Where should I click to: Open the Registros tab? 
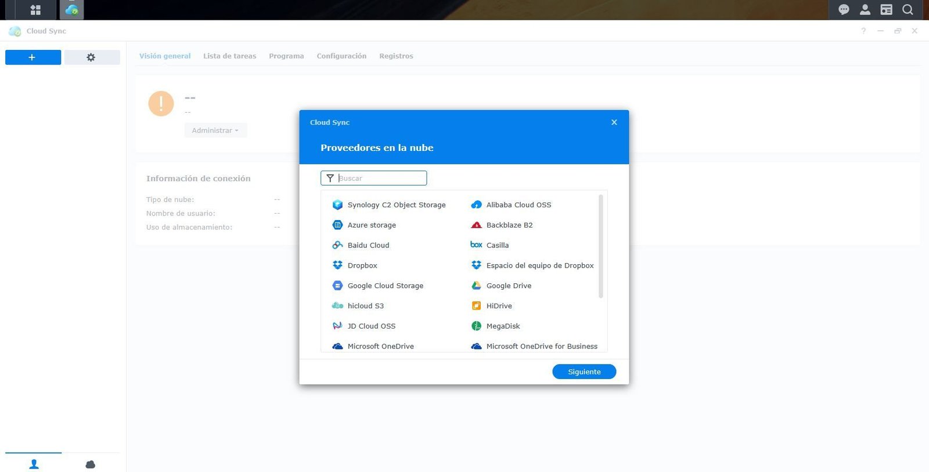click(x=396, y=56)
